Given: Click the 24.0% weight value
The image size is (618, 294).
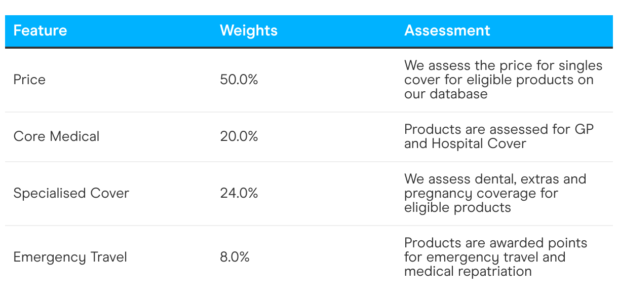Looking at the screenshot, I should coord(239,193).
